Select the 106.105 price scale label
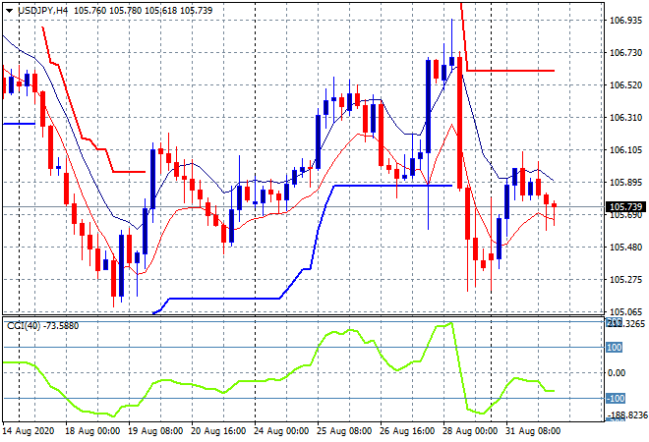 coord(625,150)
